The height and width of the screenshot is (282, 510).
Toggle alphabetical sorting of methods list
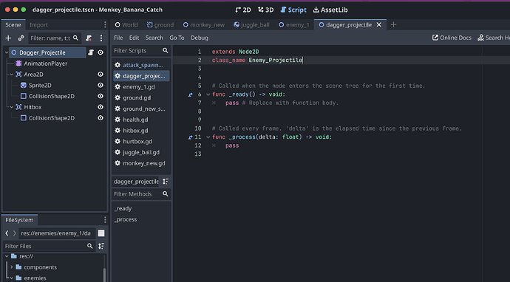166,182
